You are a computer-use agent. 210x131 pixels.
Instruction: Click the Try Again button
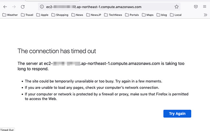(177, 114)
